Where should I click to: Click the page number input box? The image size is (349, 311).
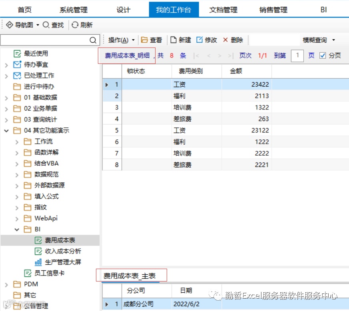click(x=297, y=55)
